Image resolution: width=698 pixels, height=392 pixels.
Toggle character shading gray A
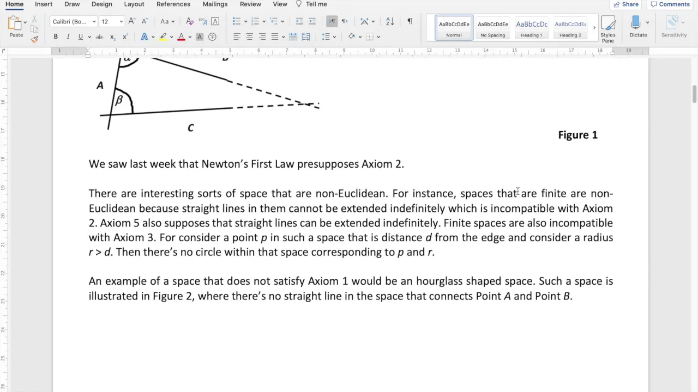click(200, 36)
